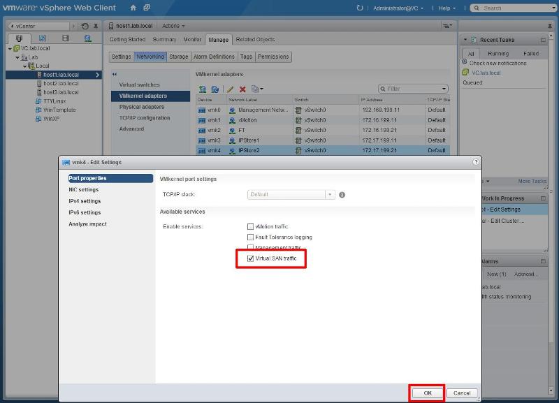Click OK to save vmk4 settings
Screen dimensions: 559x403
click(428, 393)
